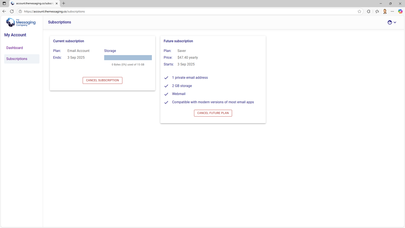This screenshot has height=228, width=405.
Task: Open browser extensions icon
Action: tap(369, 11)
